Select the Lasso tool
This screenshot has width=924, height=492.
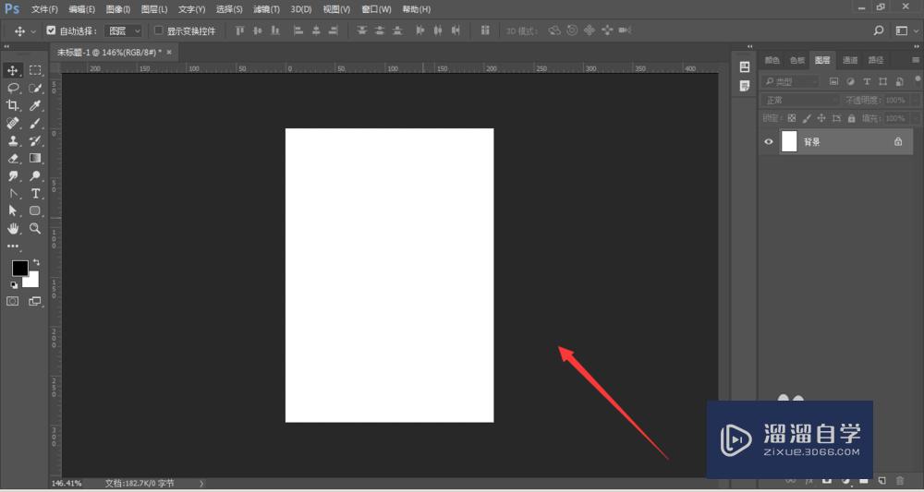(12, 89)
